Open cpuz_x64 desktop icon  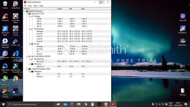(183, 17)
